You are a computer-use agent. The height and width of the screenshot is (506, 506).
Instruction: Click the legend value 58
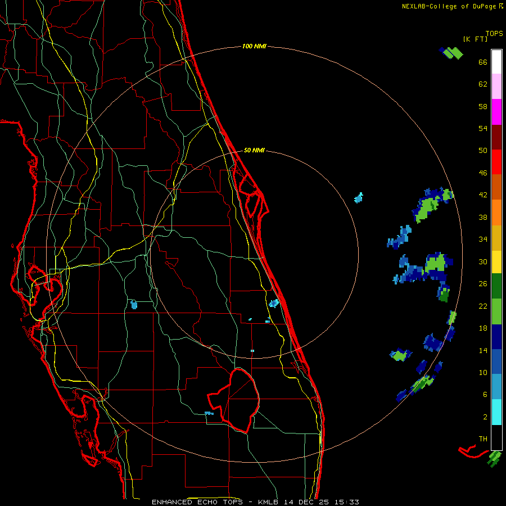[x=483, y=106]
